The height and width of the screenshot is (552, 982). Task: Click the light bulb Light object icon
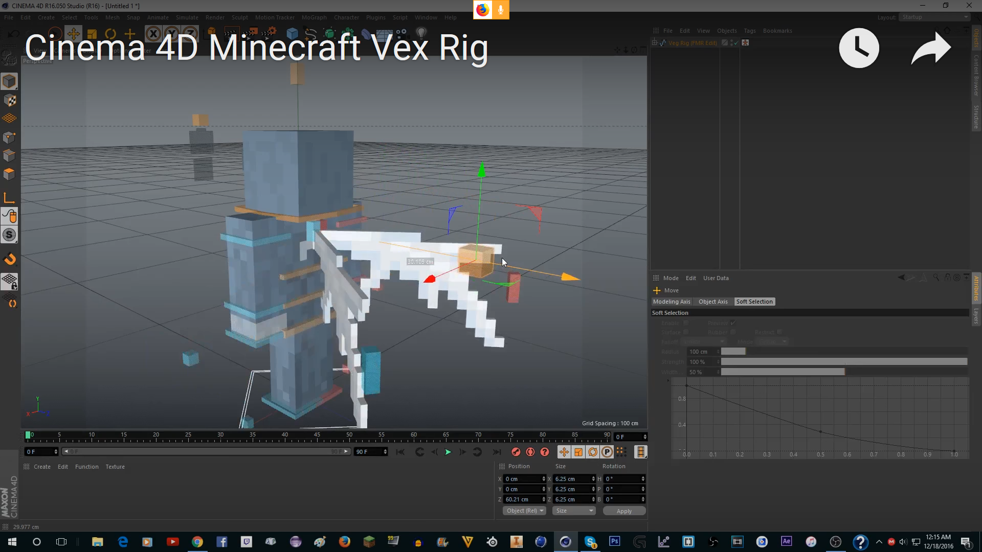pyautogui.click(x=421, y=34)
